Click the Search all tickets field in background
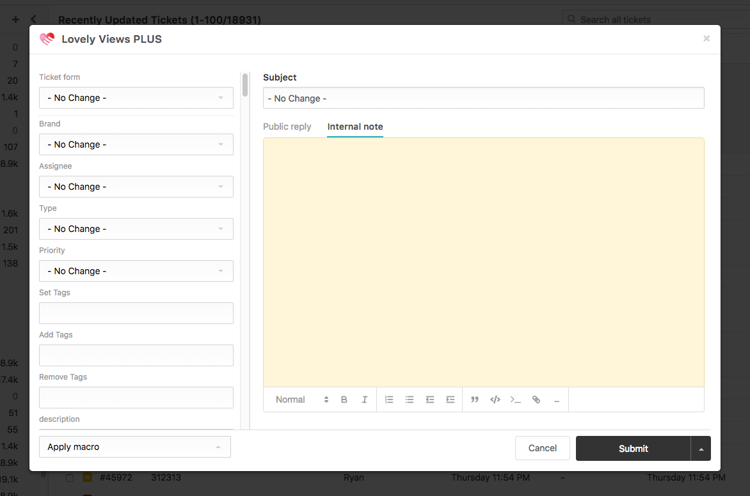This screenshot has width=750, height=496. [655, 19]
